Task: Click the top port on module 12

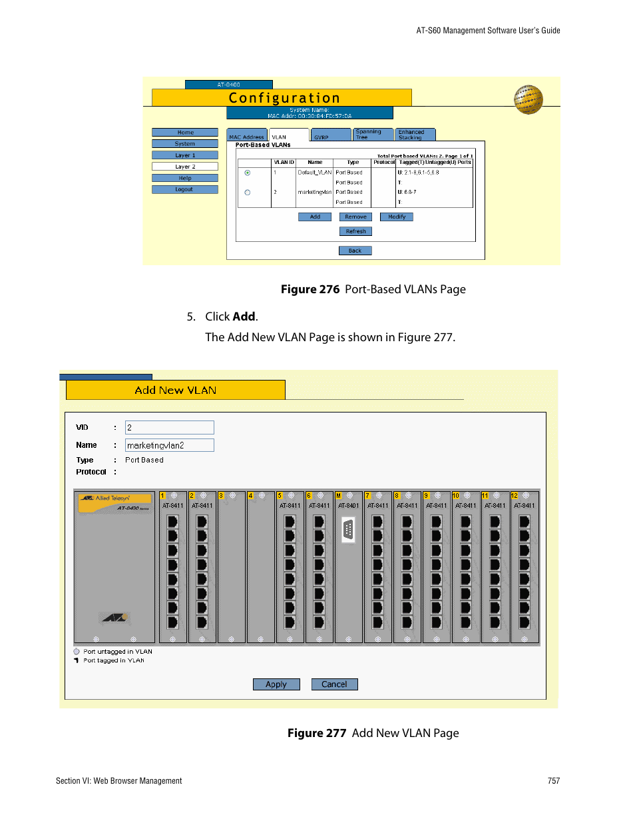Action: pyautogui.click(x=524, y=521)
